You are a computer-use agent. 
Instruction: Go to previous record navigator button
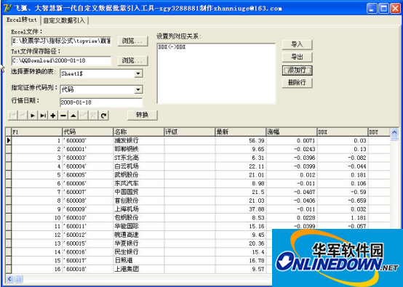point(23,116)
